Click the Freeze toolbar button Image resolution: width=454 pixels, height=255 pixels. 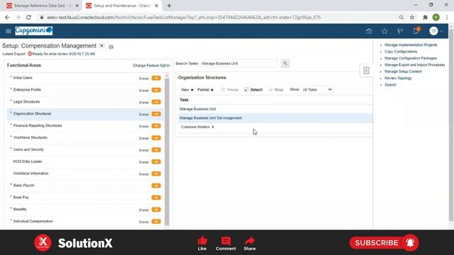point(230,90)
